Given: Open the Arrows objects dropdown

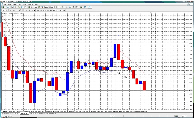Looking at the screenshot, I should 34,10.
